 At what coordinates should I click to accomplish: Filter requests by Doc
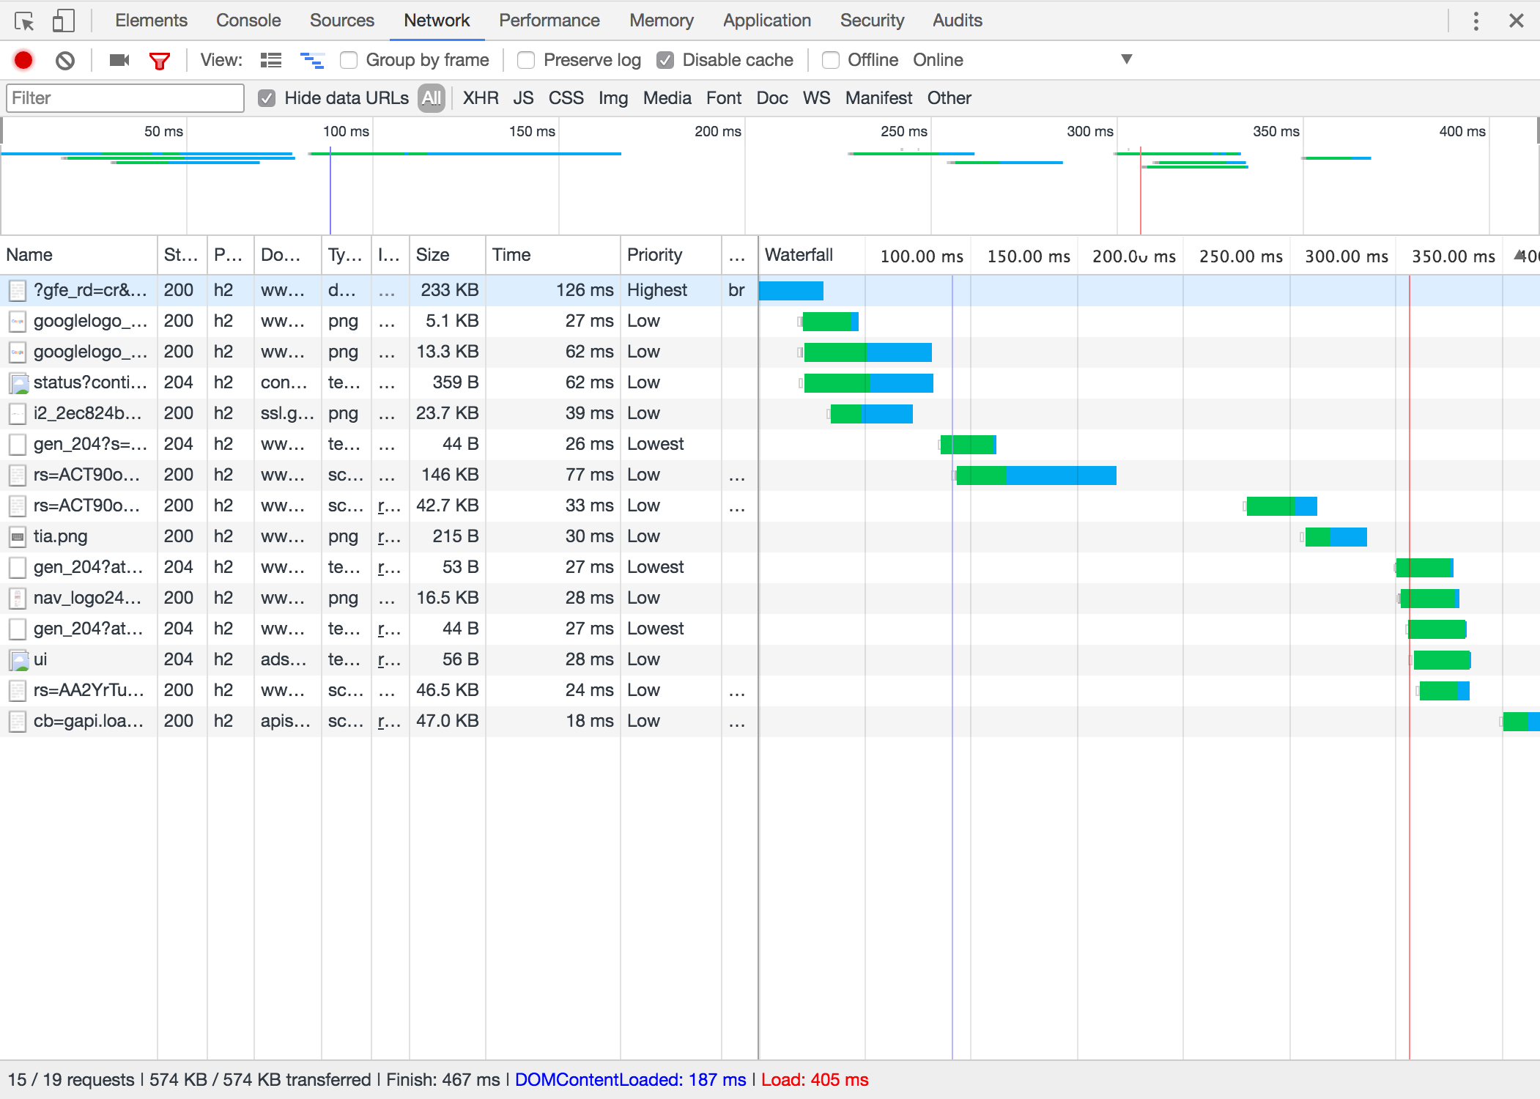click(772, 98)
